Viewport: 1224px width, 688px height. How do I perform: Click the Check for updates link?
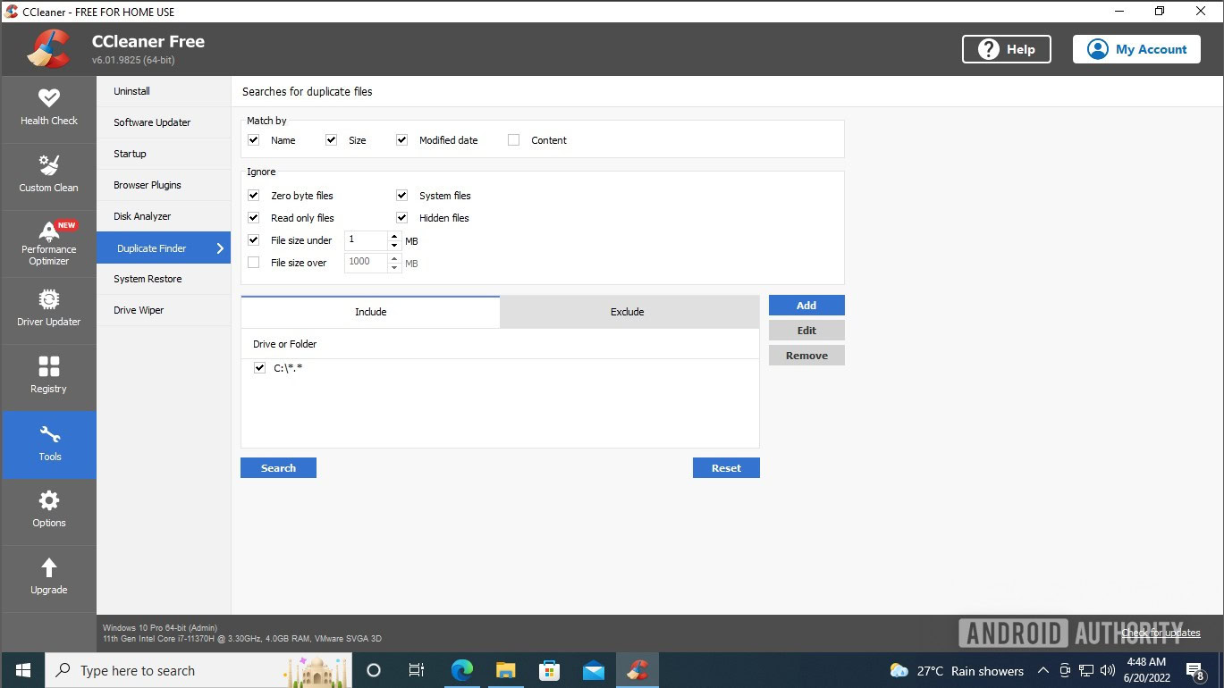(1161, 633)
